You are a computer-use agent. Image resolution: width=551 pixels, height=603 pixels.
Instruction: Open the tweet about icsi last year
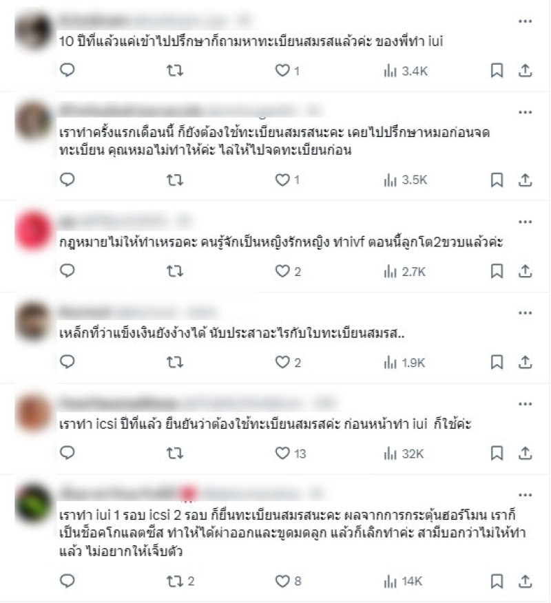(x=265, y=424)
